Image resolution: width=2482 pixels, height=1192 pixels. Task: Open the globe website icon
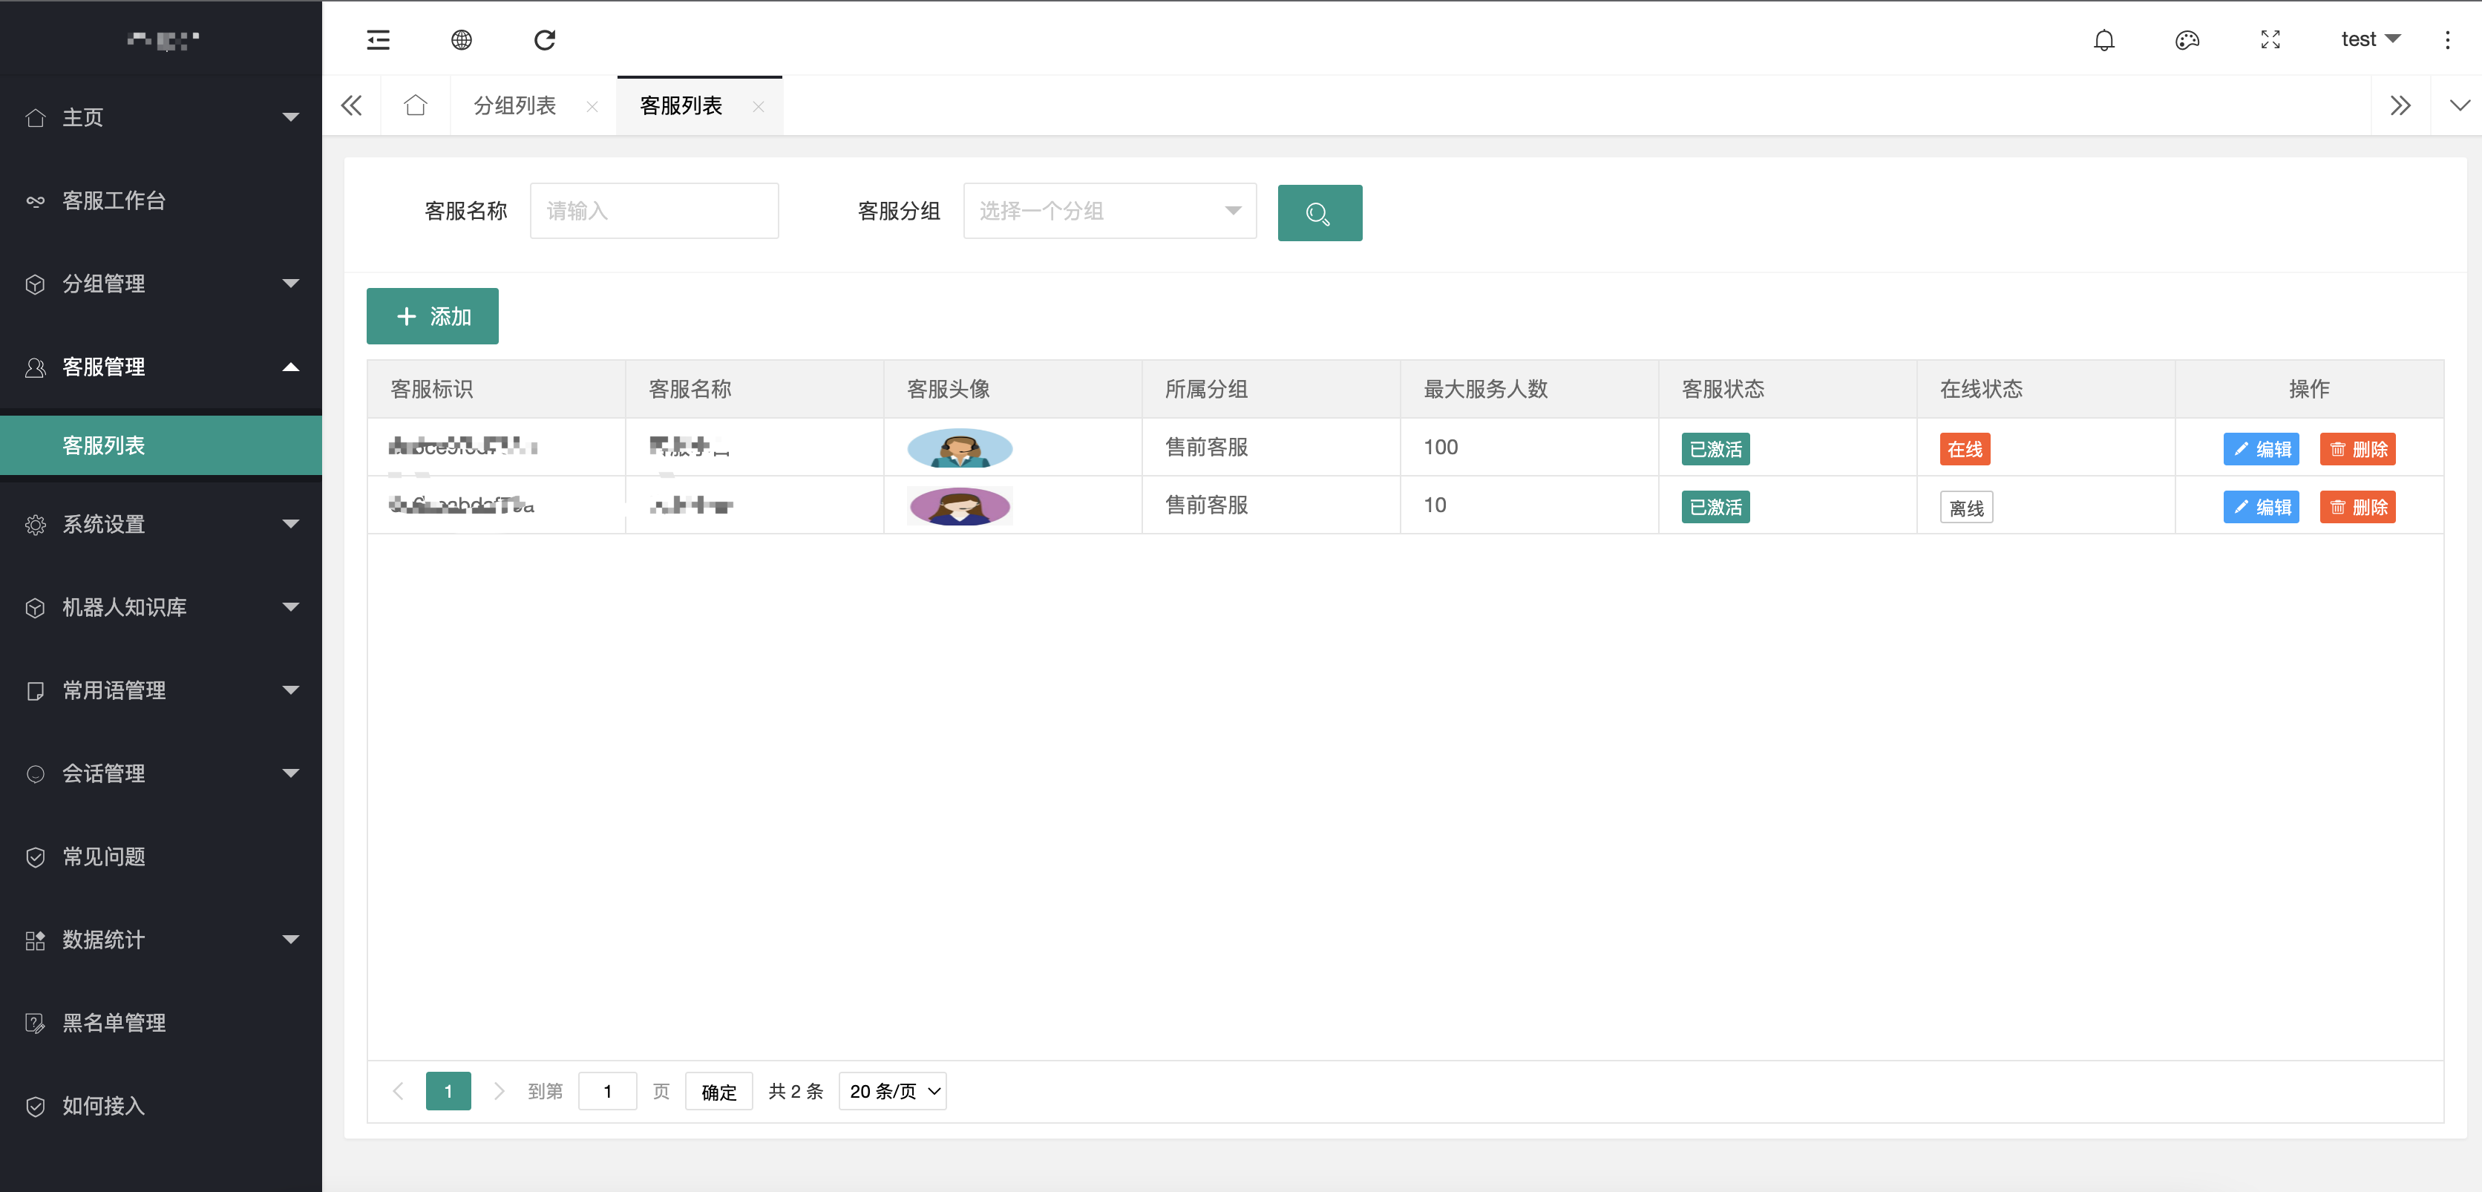pos(462,39)
